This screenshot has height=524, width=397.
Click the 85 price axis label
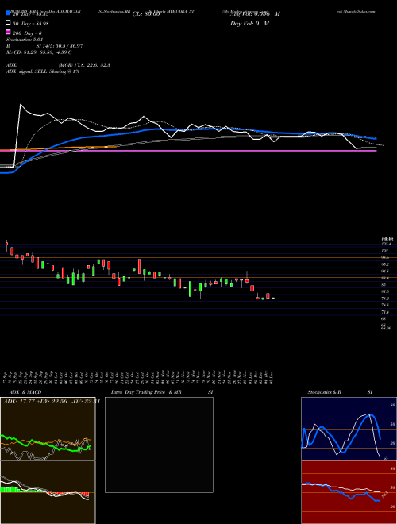pos(384,285)
